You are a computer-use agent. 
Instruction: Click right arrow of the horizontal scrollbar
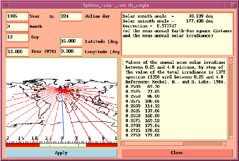coord(225,144)
